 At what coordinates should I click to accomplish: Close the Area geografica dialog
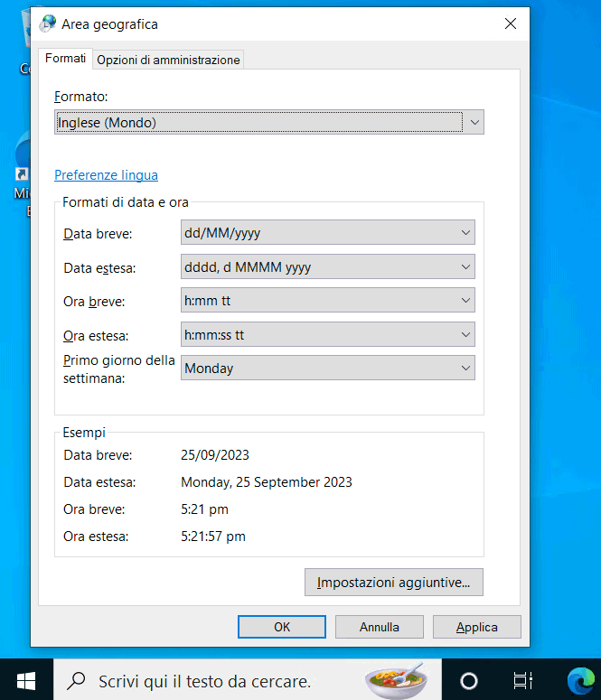click(x=511, y=23)
